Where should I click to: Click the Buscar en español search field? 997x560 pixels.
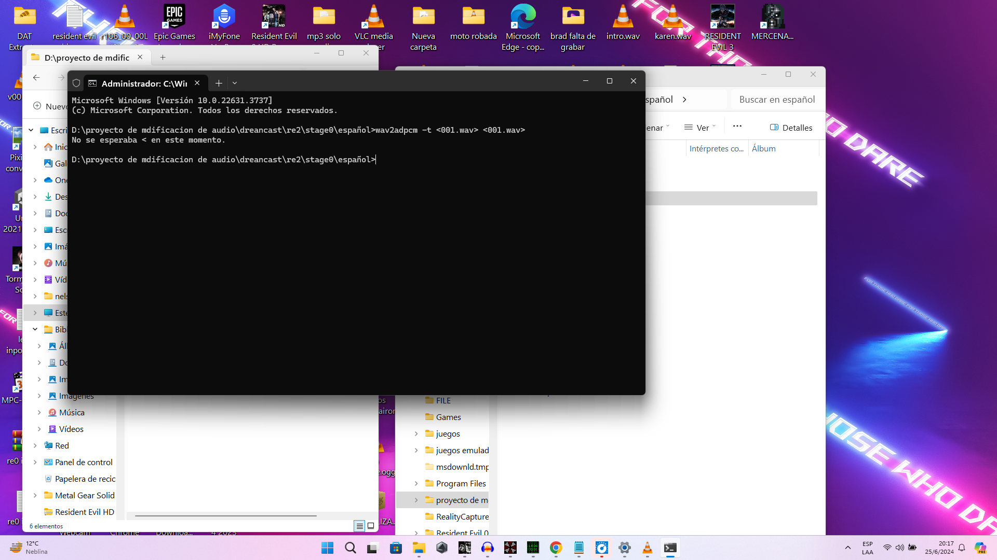click(x=777, y=100)
